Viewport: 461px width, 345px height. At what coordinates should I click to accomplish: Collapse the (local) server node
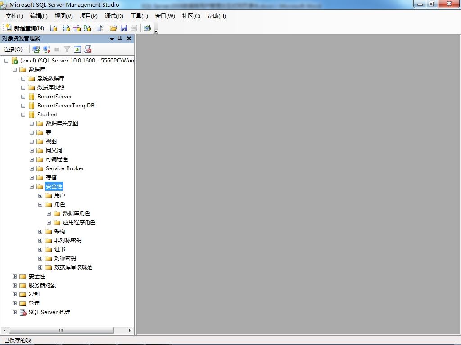click(6, 61)
